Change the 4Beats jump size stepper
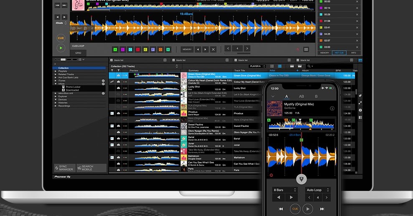 66,23
